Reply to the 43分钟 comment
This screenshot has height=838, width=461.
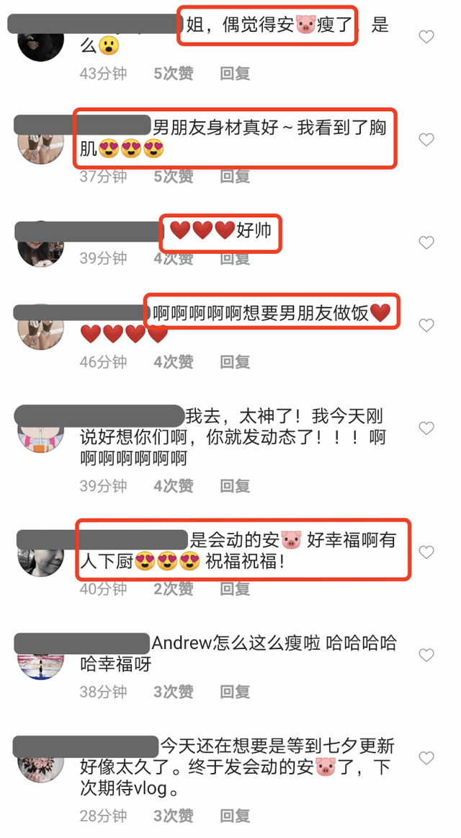(235, 74)
